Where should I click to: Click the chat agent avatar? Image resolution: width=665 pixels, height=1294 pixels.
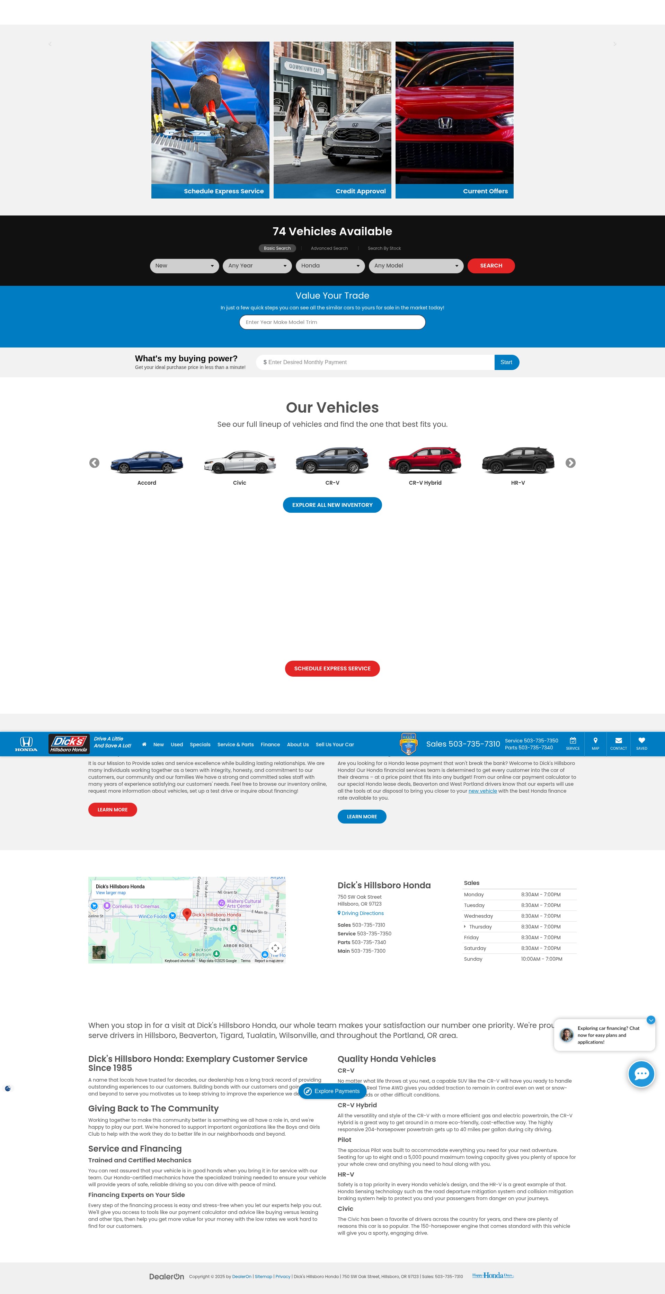click(567, 1035)
